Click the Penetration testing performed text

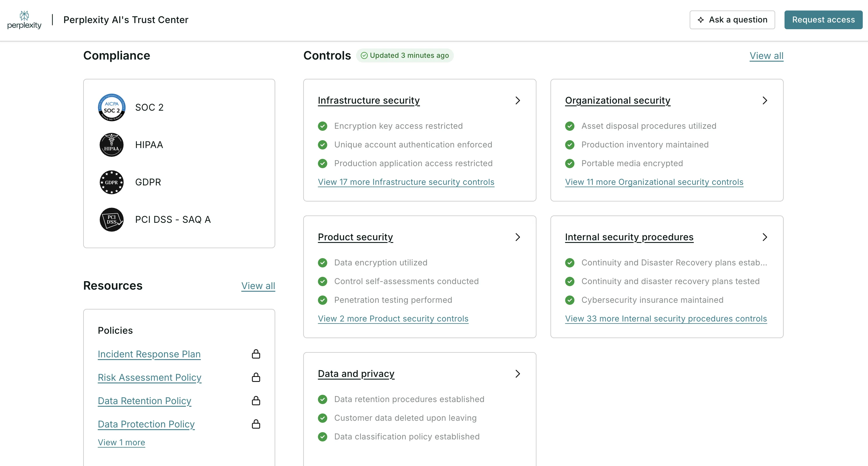point(393,300)
